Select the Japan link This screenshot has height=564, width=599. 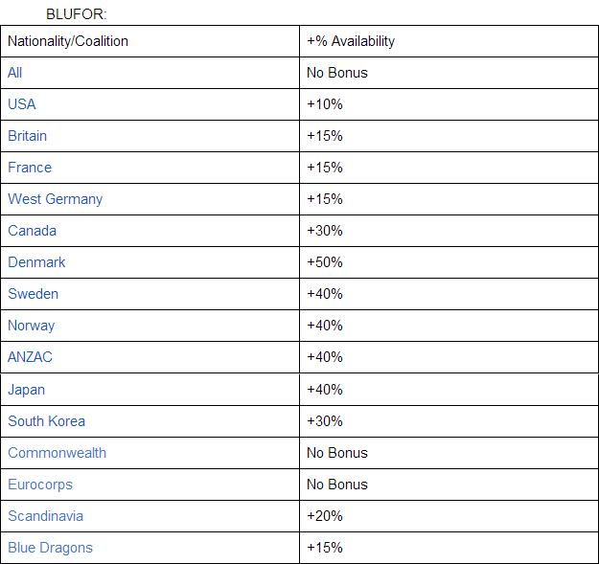(26, 390)
